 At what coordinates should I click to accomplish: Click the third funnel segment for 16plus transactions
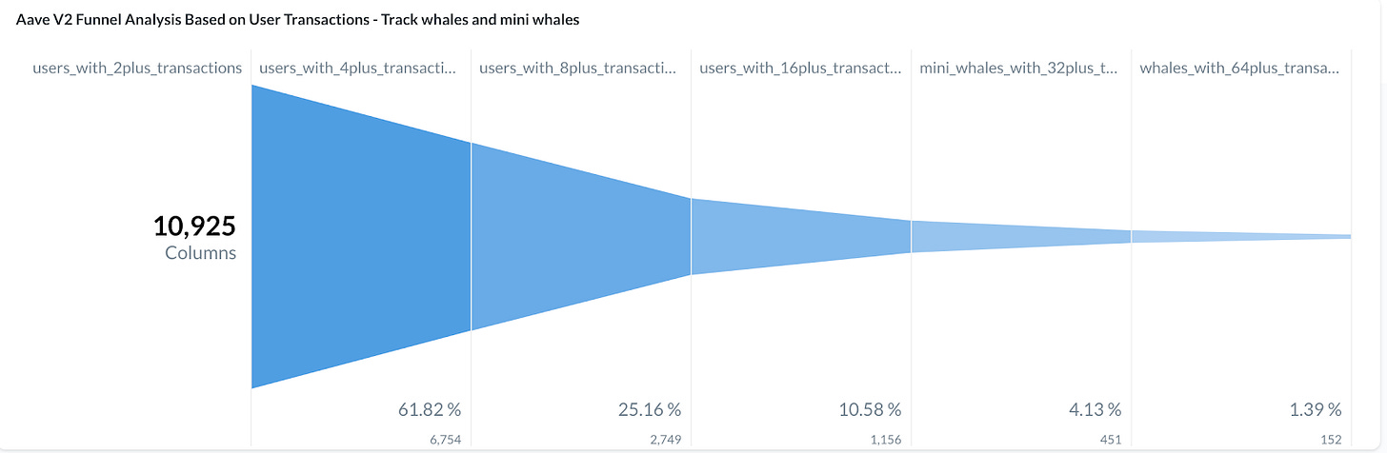coord(801,236)
